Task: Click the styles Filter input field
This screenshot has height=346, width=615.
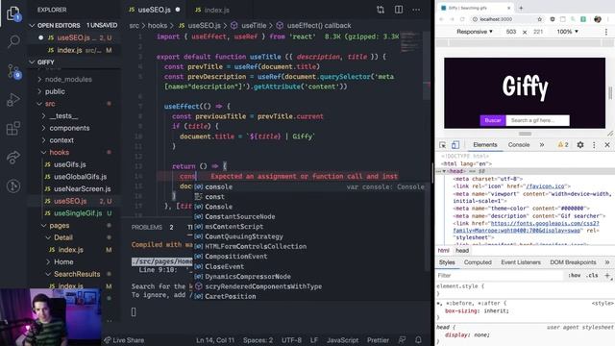Action: click(x=499, y=276)
